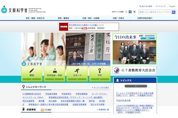Set text size to small (小)
178x118 pixels.
point(126,12)
